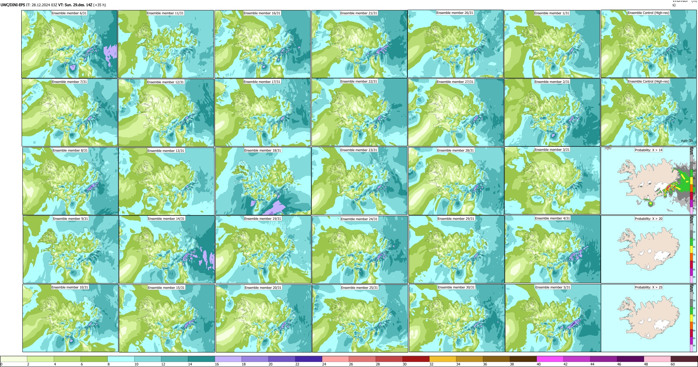Select the Ensemble member 1/31 map
Screen dimensions: 698x367
pos(552,44)
